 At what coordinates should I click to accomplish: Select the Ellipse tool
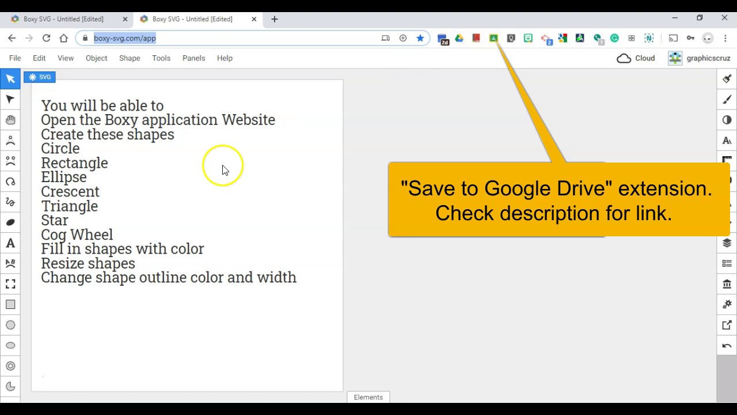[10, 345]
